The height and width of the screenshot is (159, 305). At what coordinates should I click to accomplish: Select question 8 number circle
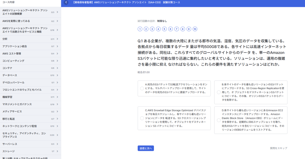(x=183, y=29)
